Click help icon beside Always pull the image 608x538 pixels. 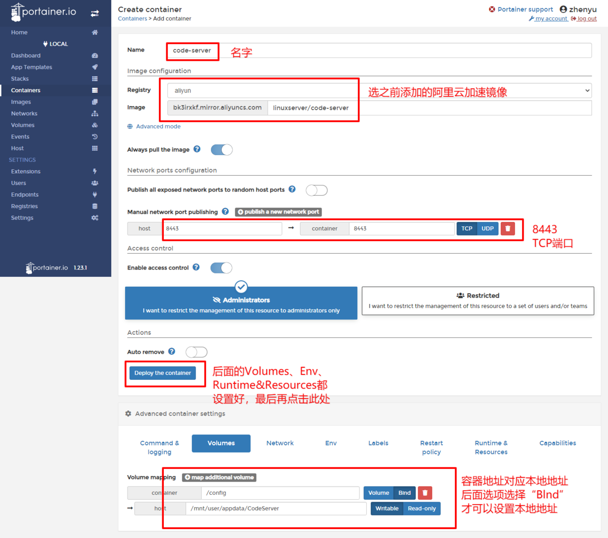[x=197, y=149]
